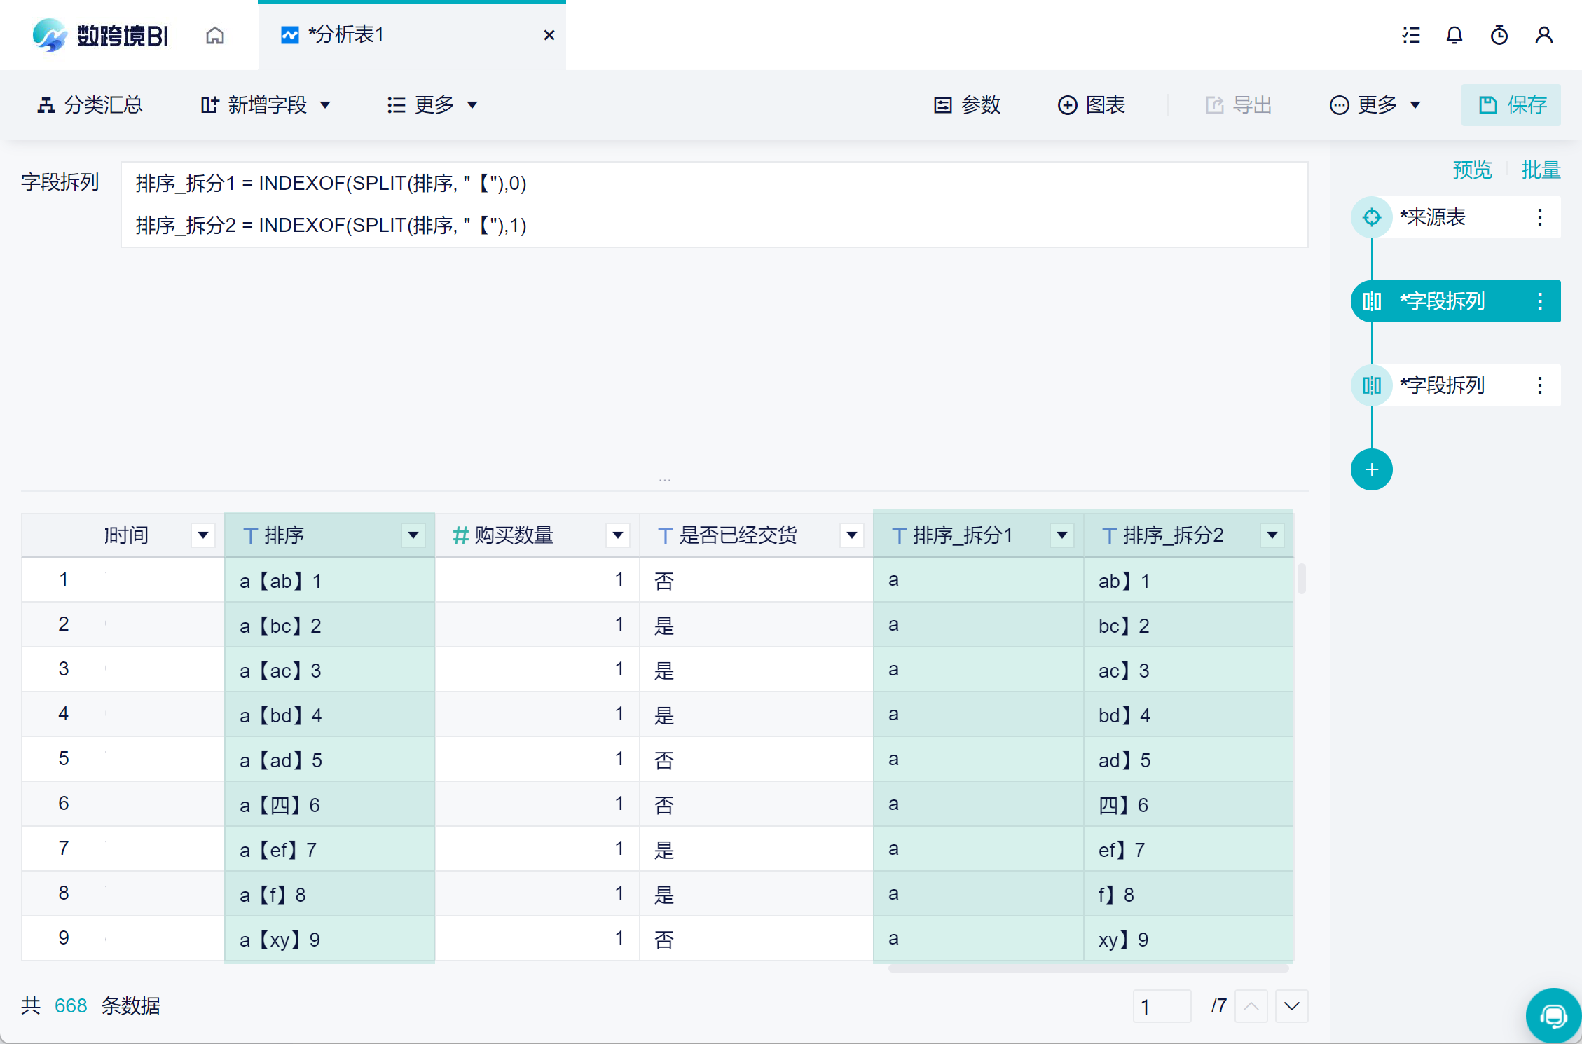This screenshot has height=1044, width=1582.
Task: Open the 排序_拆分2 column dropdown
Action: coord(1272,535)
